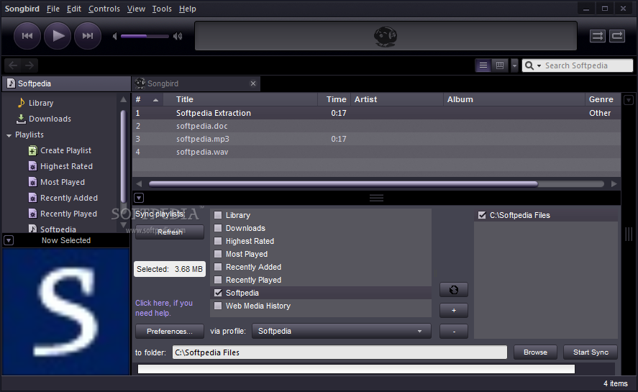Viewport: 638px width, 392px height.
Task: Click the Softpedia album art thumbnail
Action: point(66,312)
